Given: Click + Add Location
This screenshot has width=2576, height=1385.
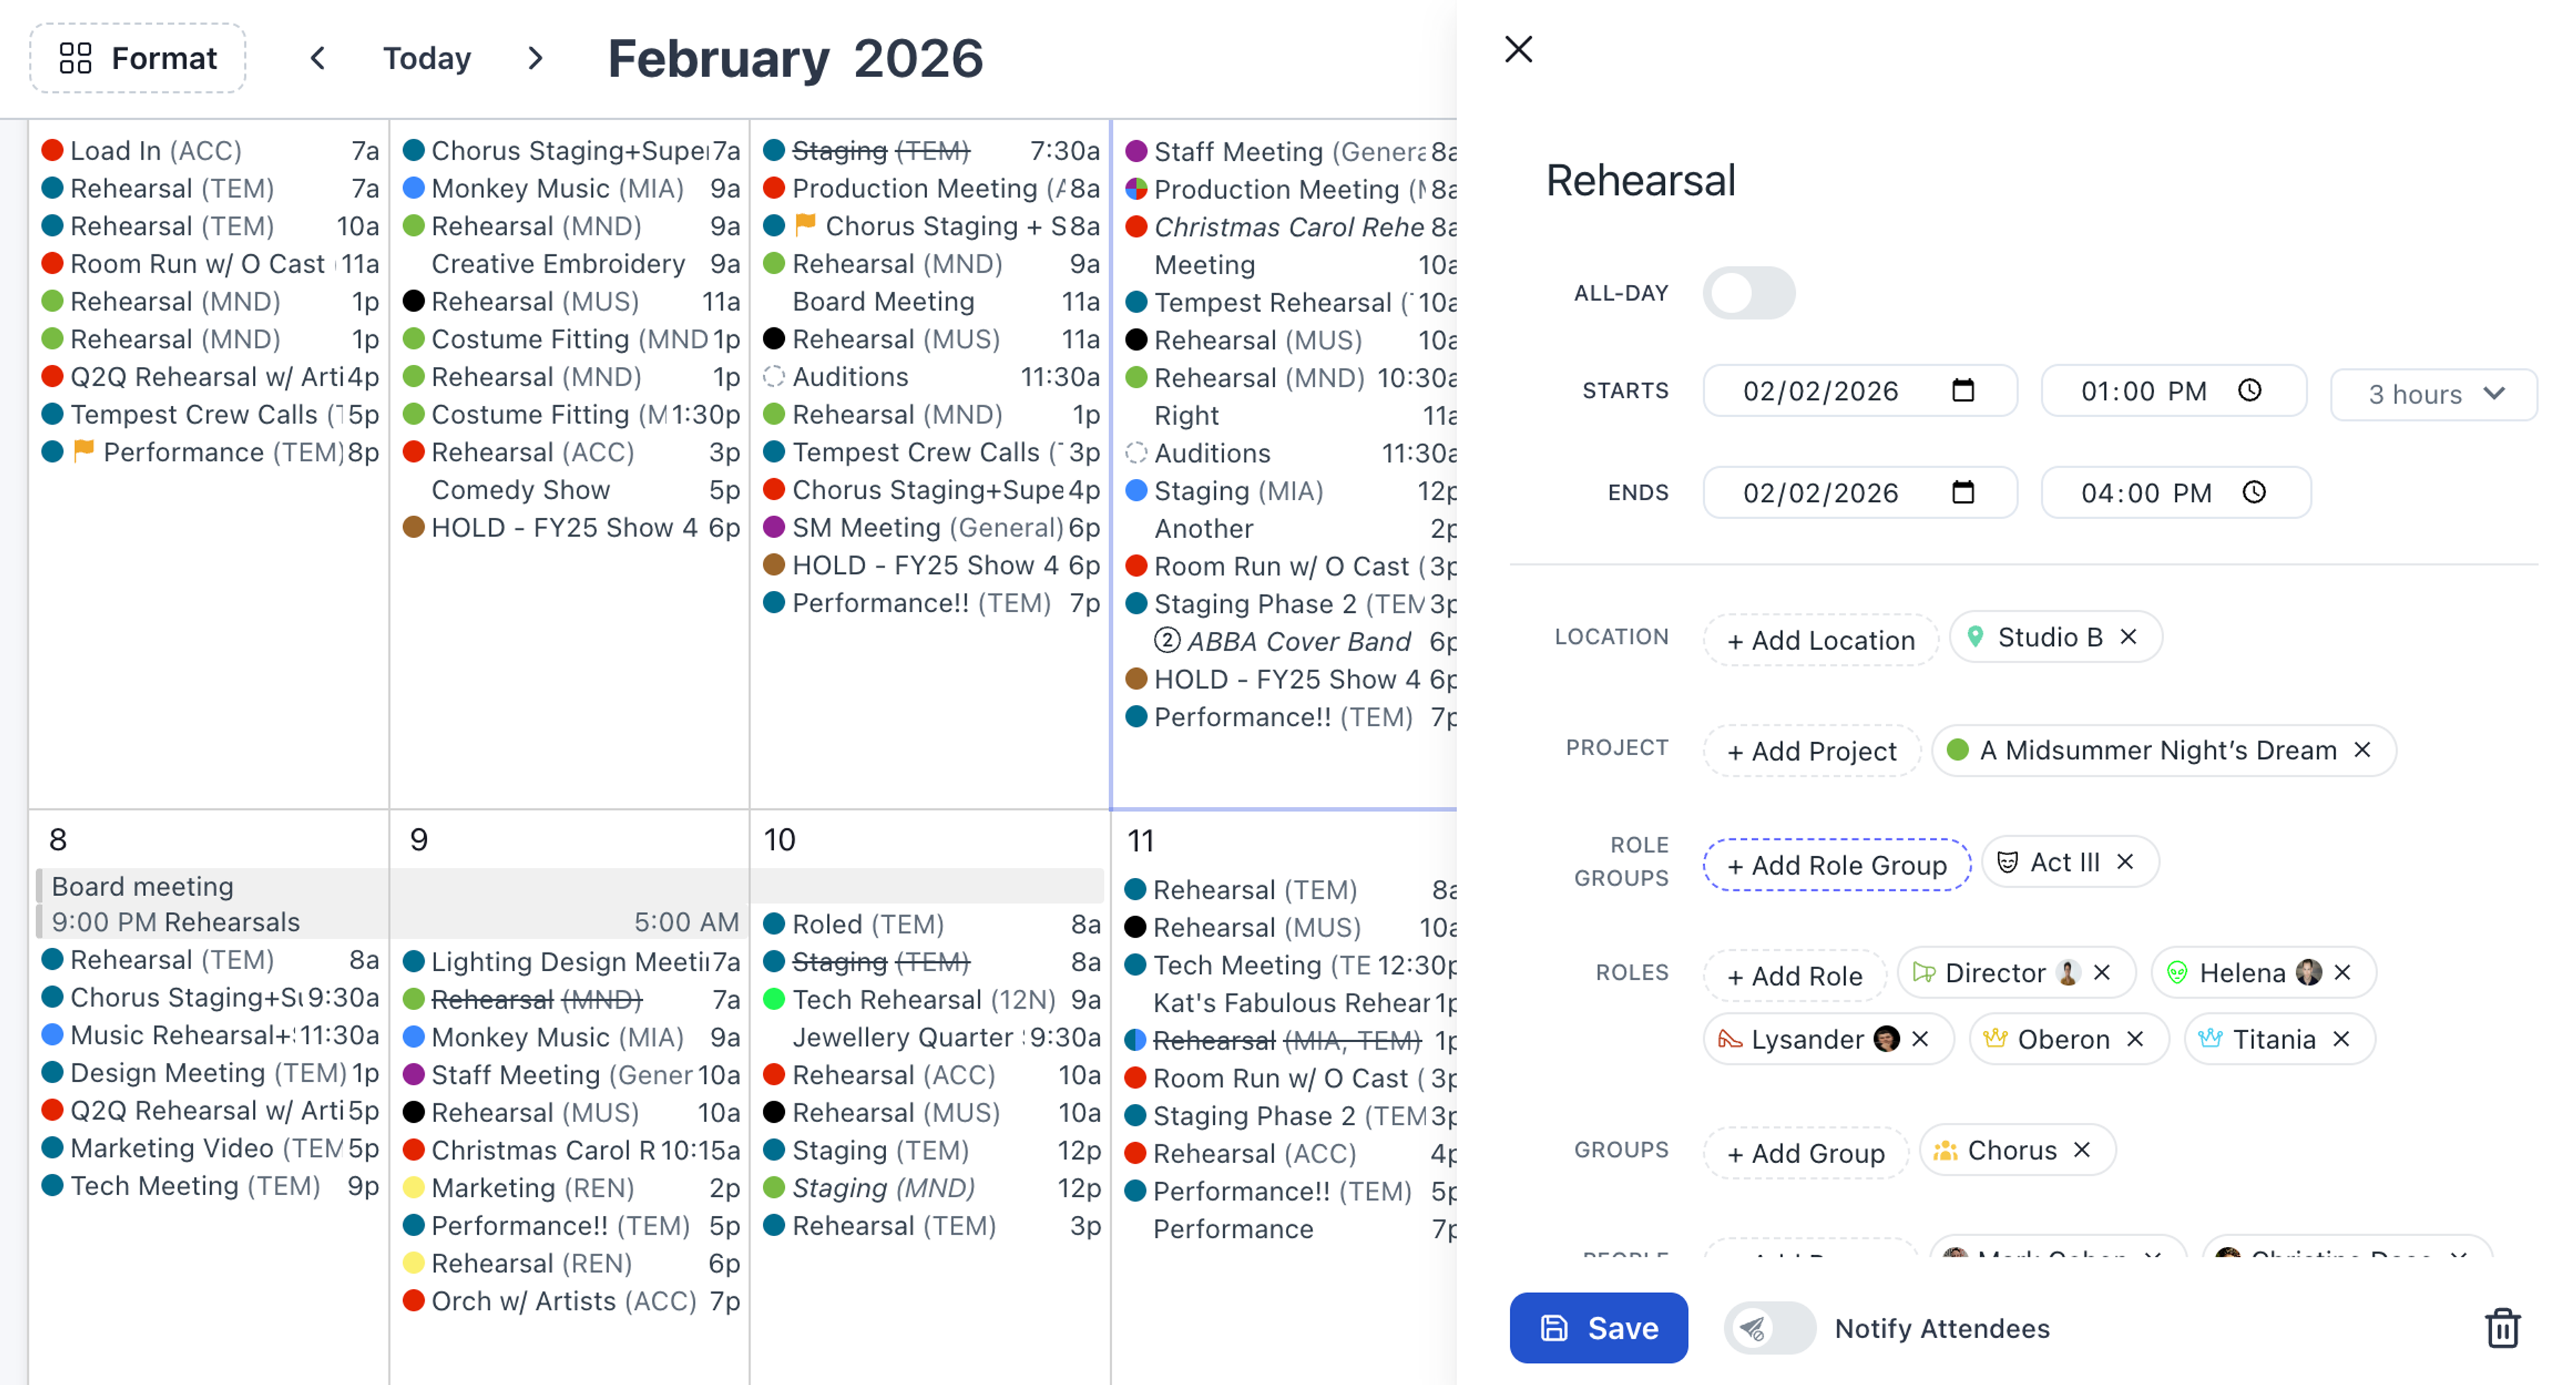Looking at the screenshot, I should pyautogui.click(x=1820, y=639).
